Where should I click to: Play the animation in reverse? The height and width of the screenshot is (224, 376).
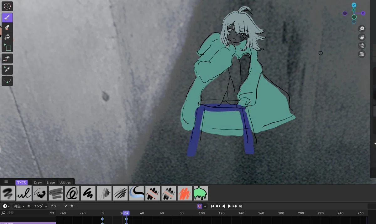click(x=224, y=206)
